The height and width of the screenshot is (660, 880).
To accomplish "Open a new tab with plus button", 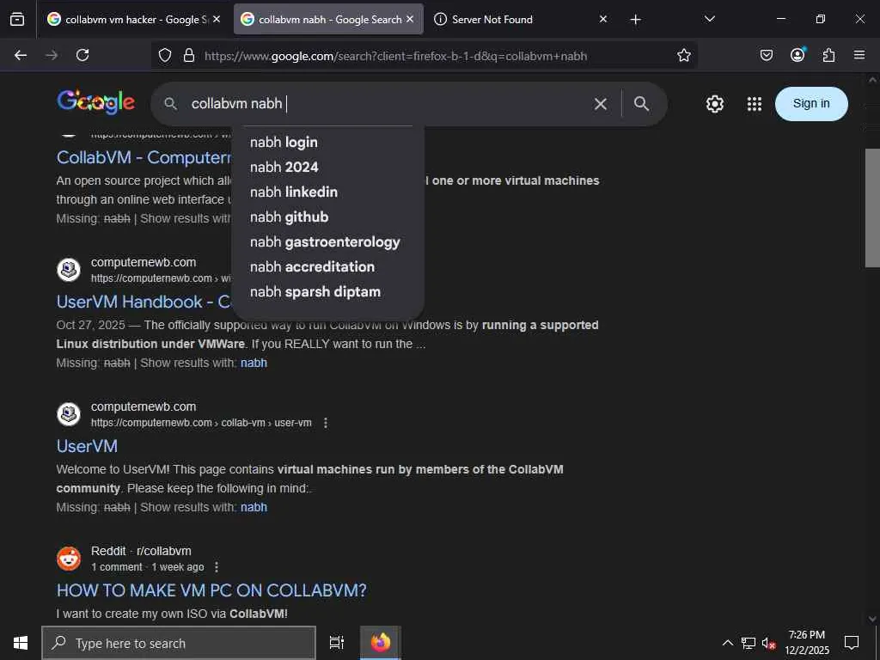I will [635, 20].
